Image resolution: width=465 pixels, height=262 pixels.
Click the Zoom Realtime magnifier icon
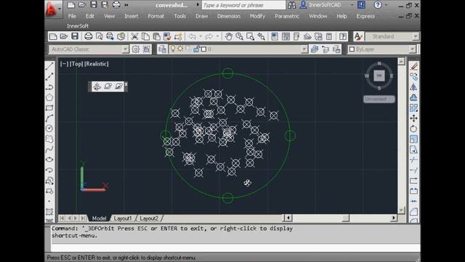[x=239, y=36]
